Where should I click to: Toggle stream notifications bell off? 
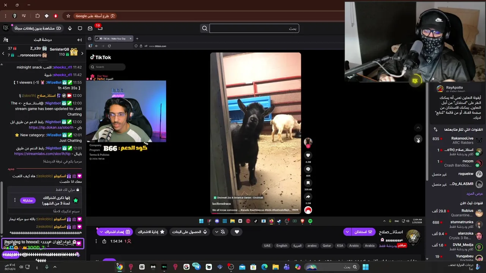223,232
